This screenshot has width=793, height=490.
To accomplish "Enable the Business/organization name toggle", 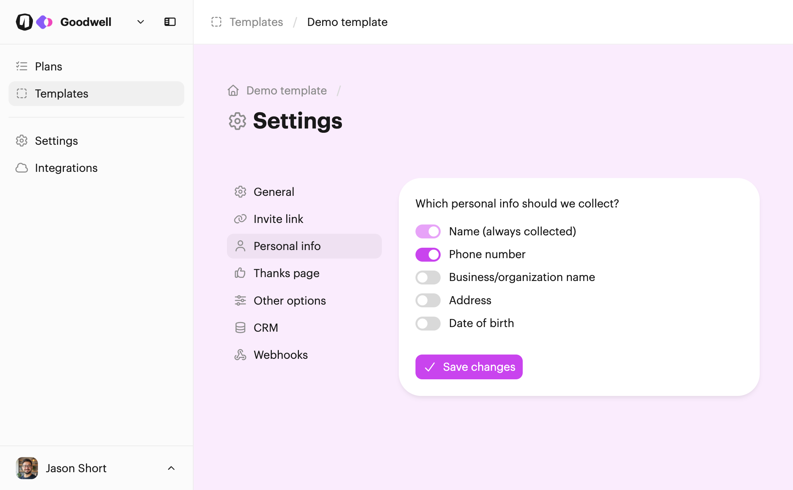I will coord(428,278).
